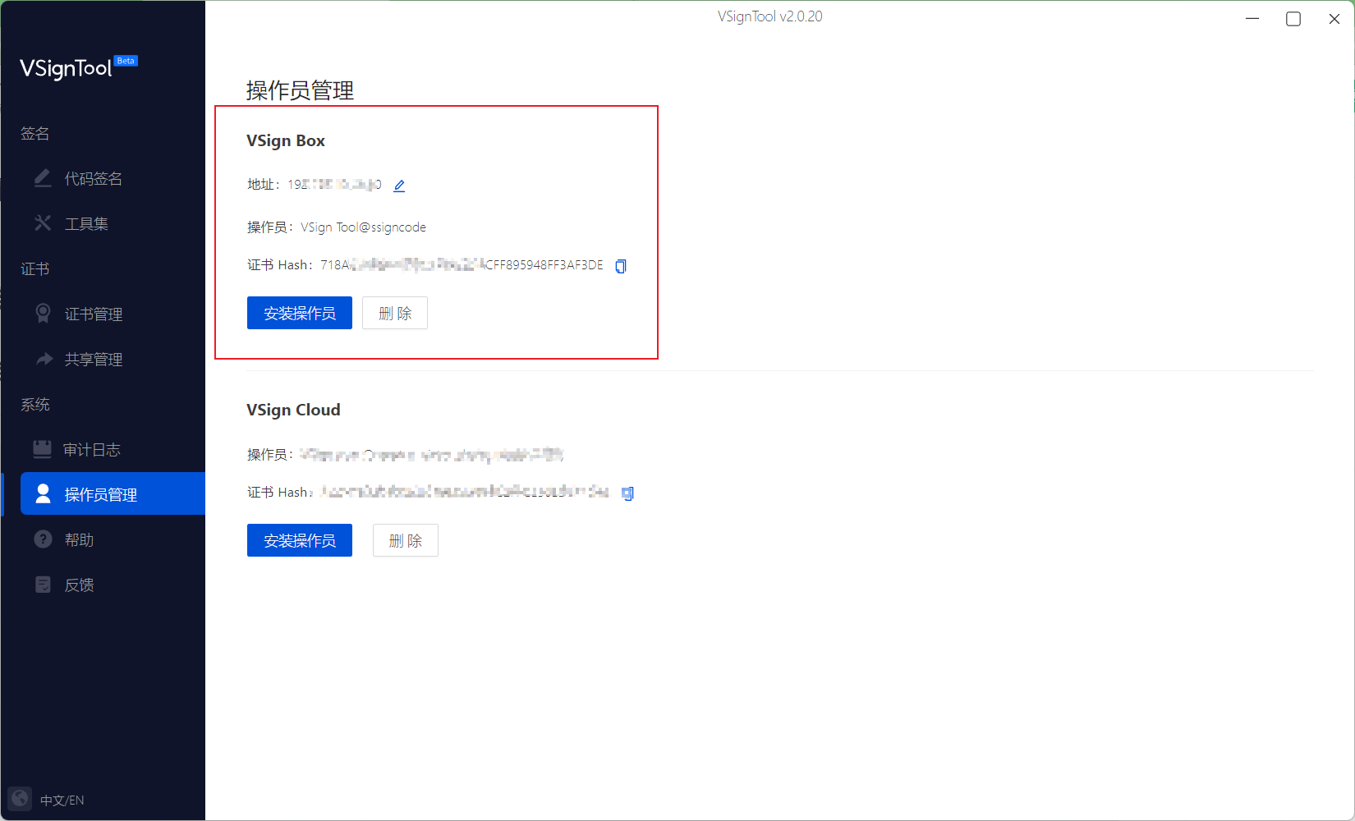Click the question mark help icon
The width and height of the screenshot is (1355, 821).
tap(42, 539)
